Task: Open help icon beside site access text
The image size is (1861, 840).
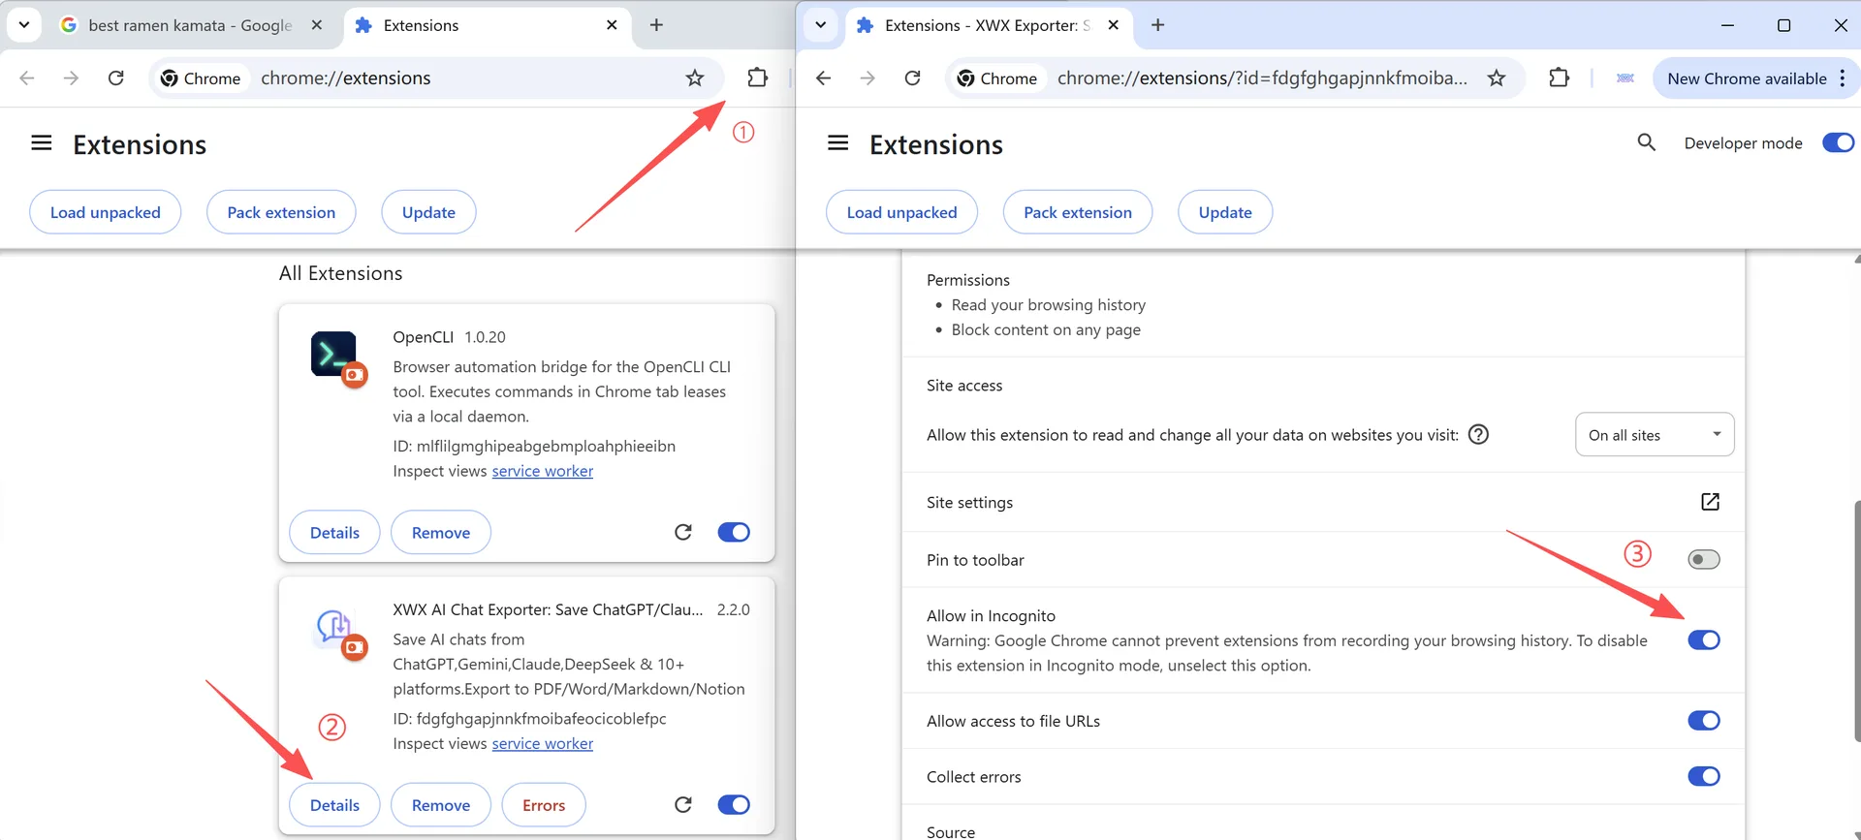Action: [x=1478, y=434]
